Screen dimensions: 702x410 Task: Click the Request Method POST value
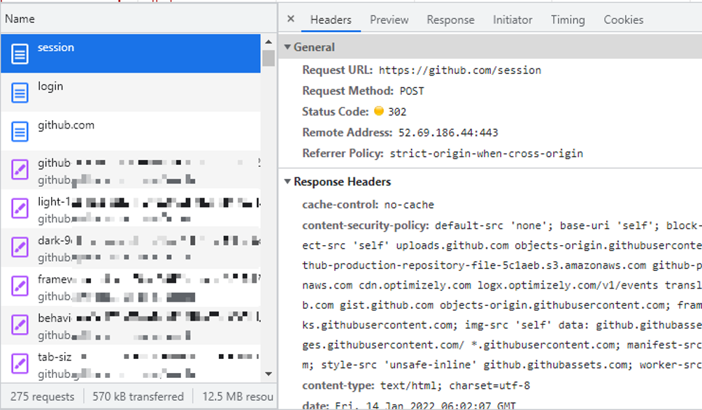click(x=411, y=91)
